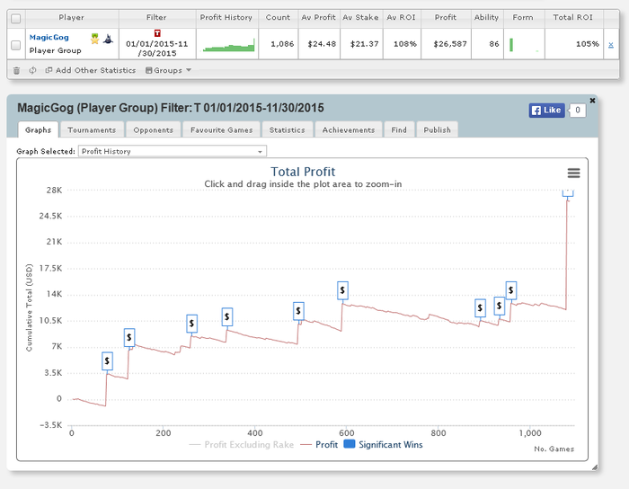Image resolution: width=629 pixels, height=489 pixels.
Task: Sort by Av Stake column header
Action: [360, 18]
